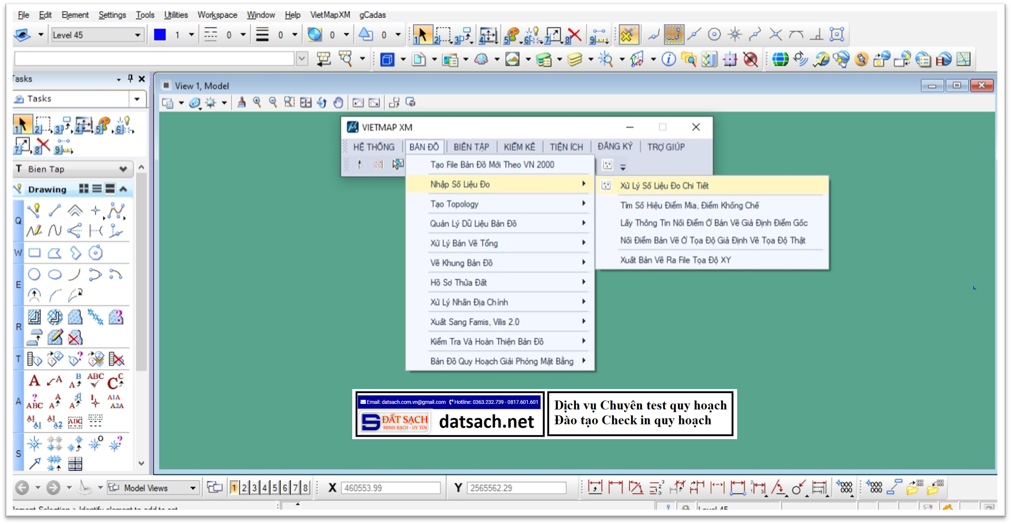Select 'Xuất Bản Vẽ Ra File Tọa Độ XY'

[x=675, y=260]
